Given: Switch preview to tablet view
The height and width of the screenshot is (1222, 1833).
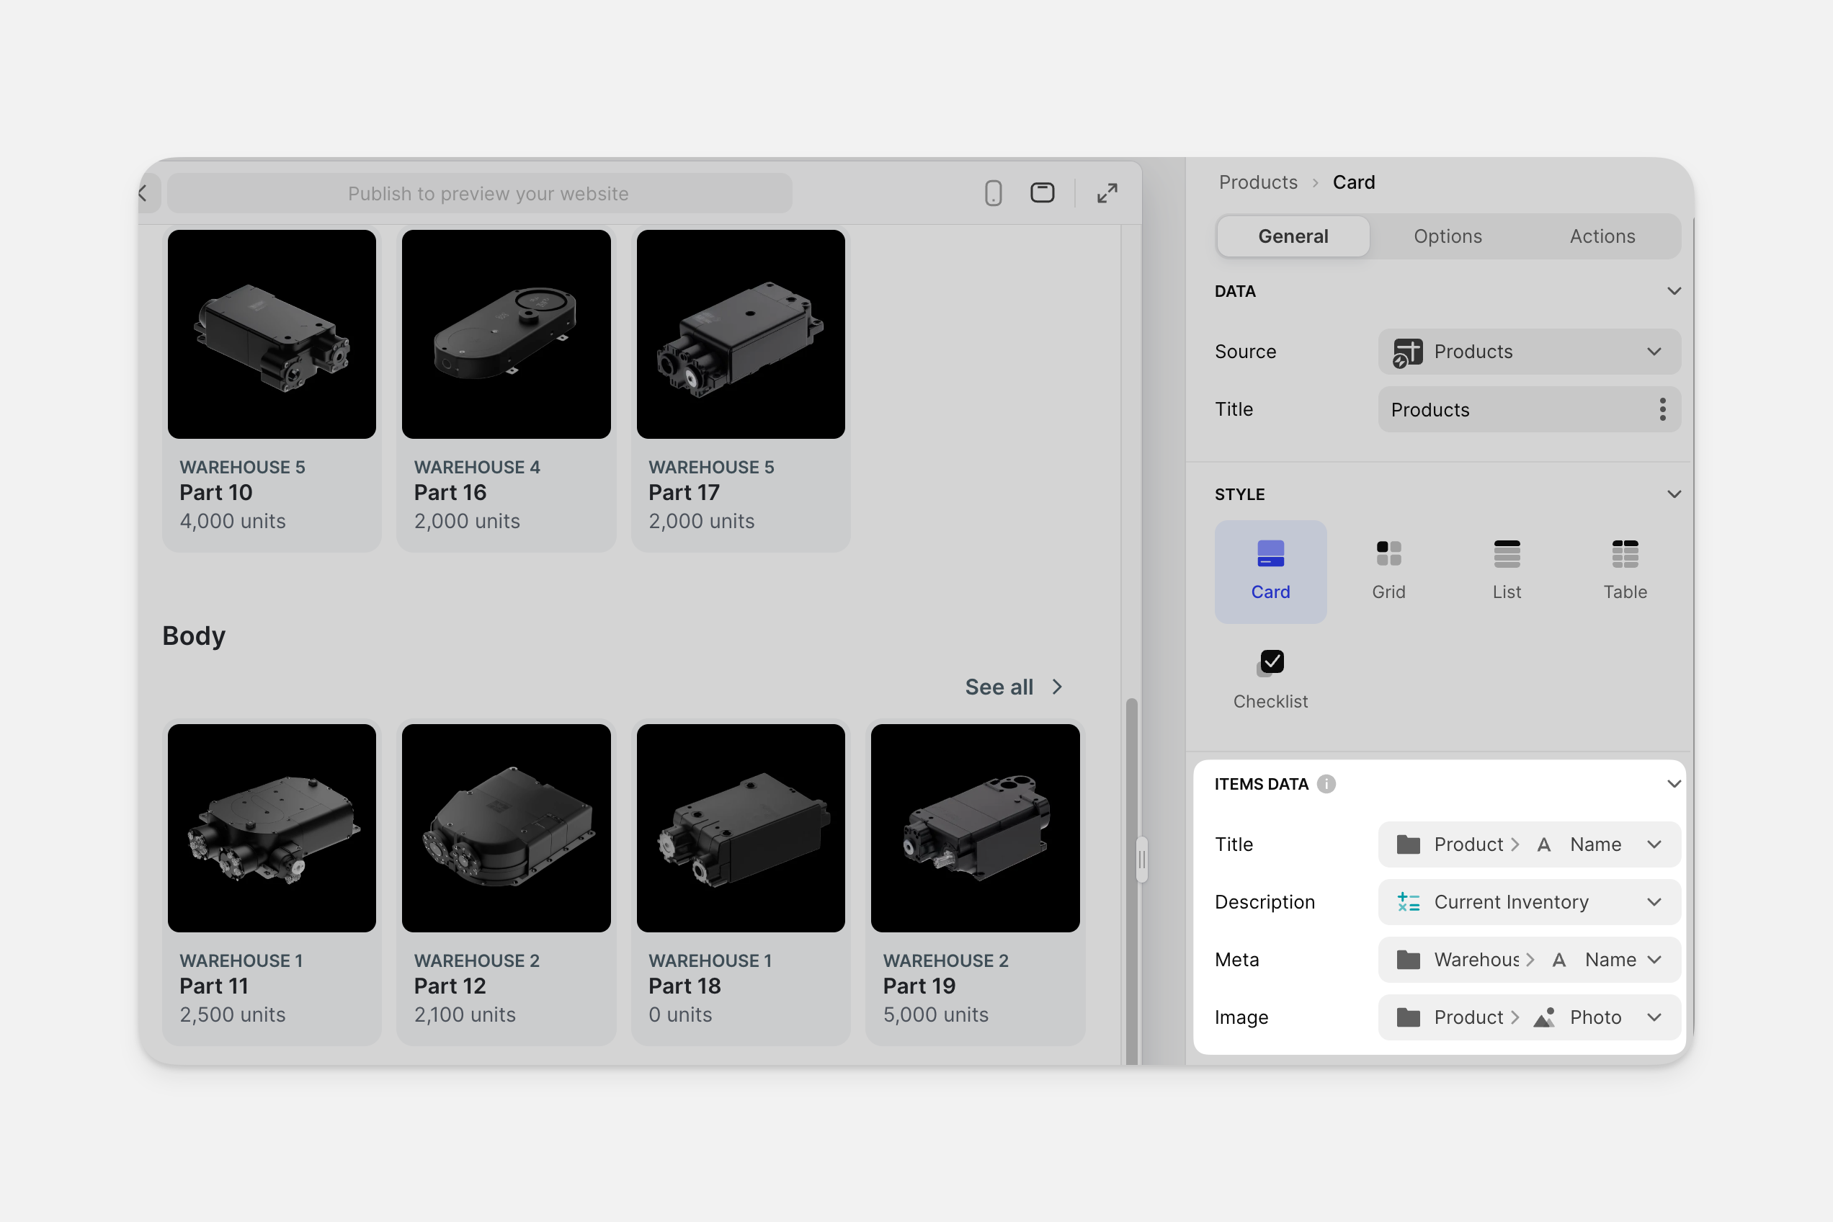Looking at the screenshot, I should 1042,192.
